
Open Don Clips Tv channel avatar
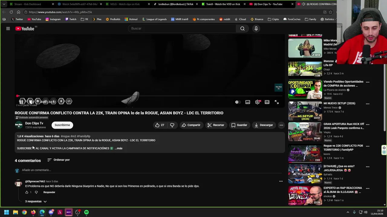click(x=19, y=125)
